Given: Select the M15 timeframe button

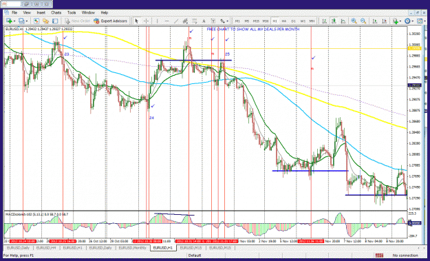Looking at the screenshot, I should pos(256,21).
